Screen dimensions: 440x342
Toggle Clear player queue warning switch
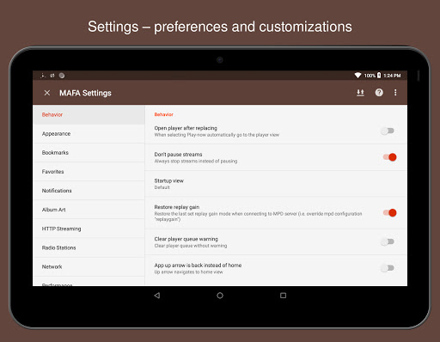[388, 241]
